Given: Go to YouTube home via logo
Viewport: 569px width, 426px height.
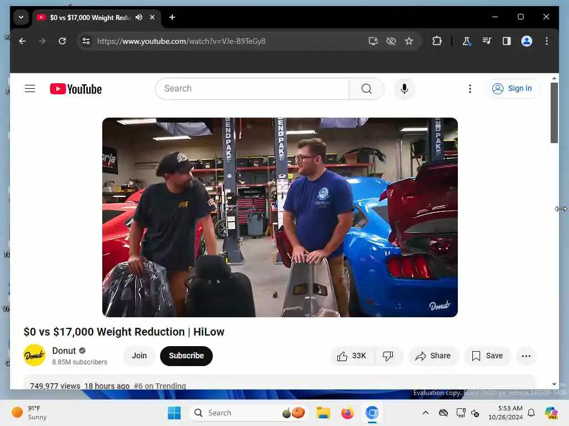Looking at the screenshot, I should (x=76, y=89).
